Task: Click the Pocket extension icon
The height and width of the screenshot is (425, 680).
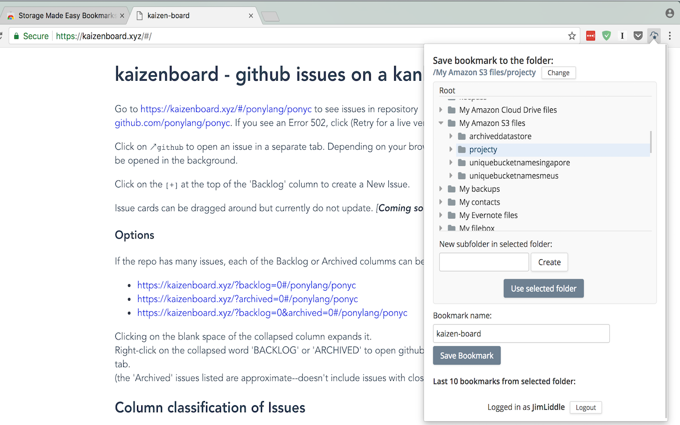Action: click(x=639, y=36)
